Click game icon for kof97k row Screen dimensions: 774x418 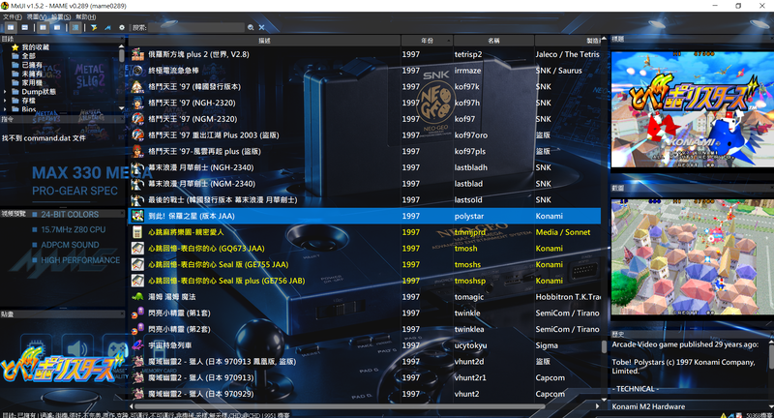(x=137, y=87)
